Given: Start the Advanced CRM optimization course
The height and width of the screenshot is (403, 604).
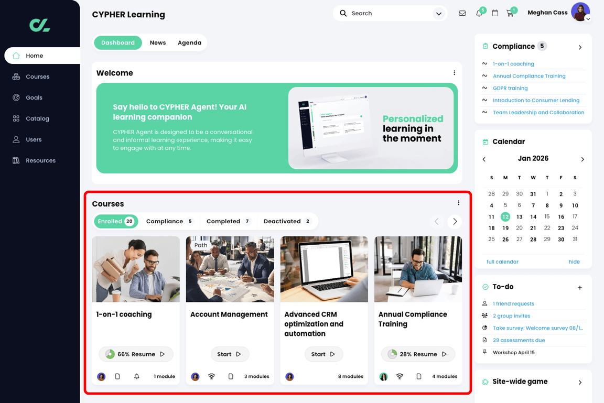Looking at the screenshot, I should pos(323,354).
